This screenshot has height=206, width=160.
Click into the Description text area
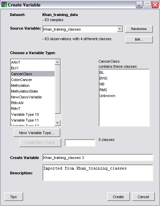click(x=98, y=173)
